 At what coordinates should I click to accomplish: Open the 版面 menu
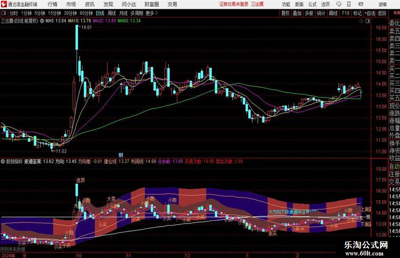299,4
